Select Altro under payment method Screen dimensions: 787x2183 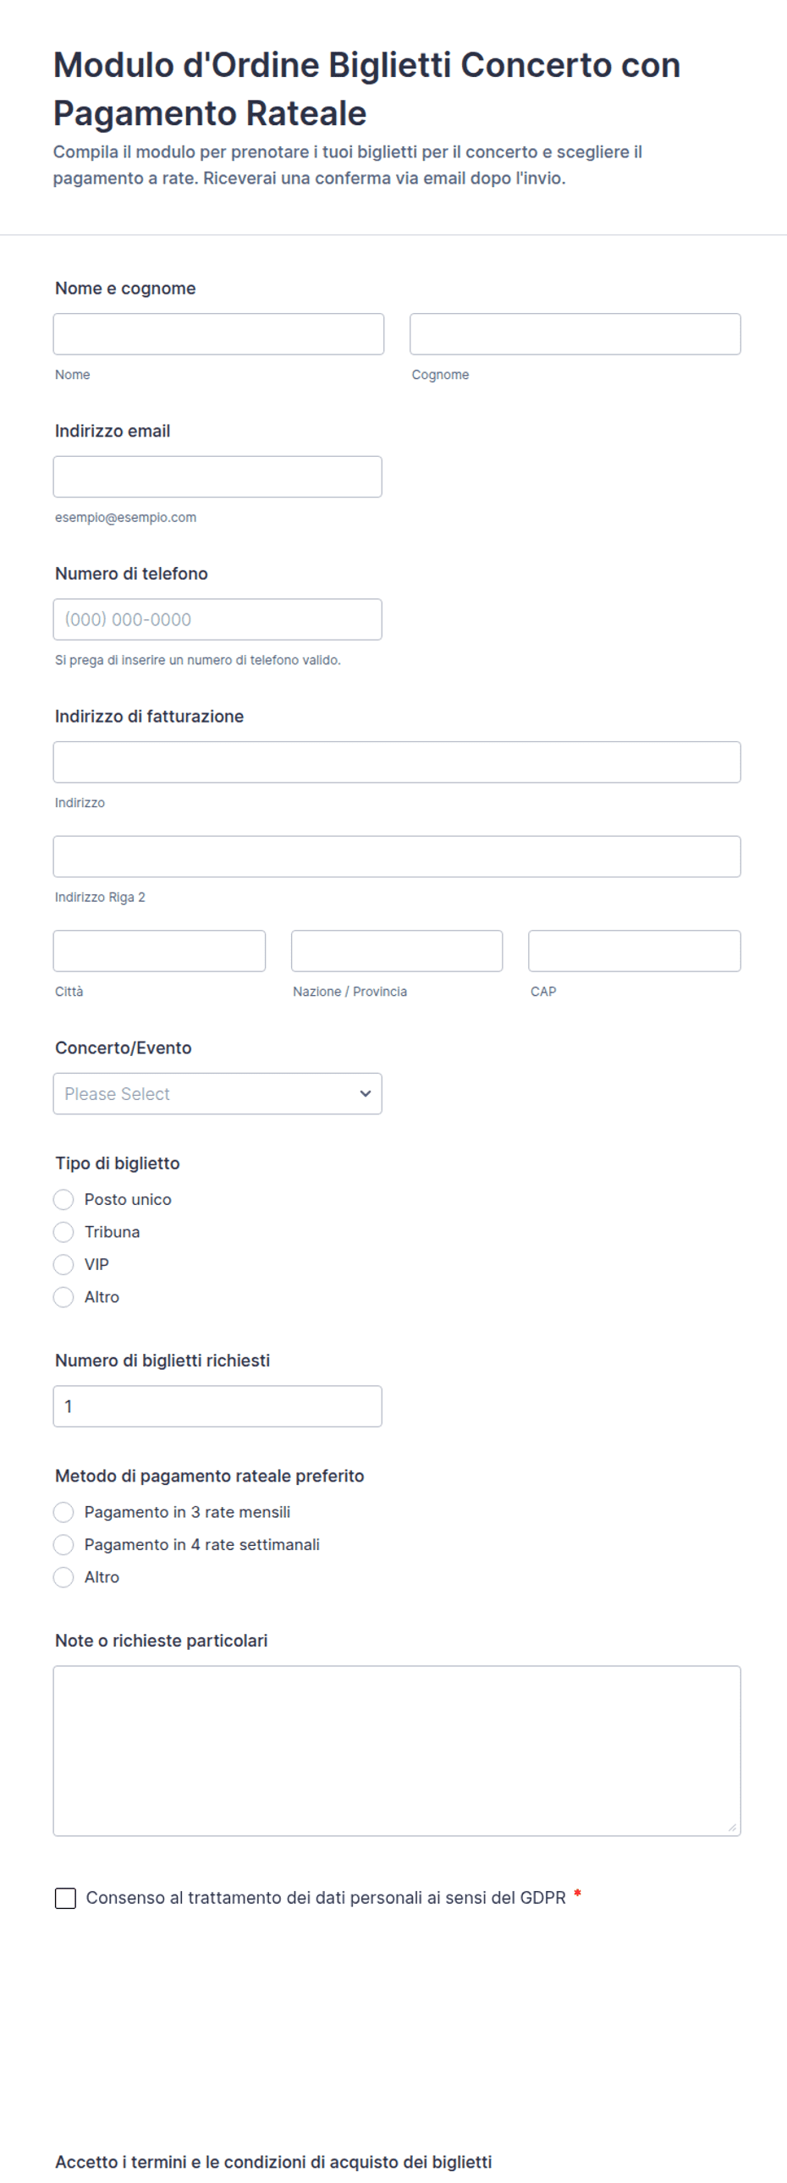click(63, 1577)
